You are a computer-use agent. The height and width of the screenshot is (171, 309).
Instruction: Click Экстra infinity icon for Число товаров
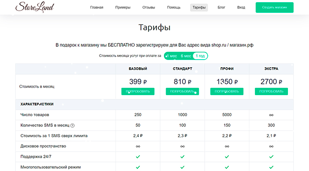(x=271, y=115)
